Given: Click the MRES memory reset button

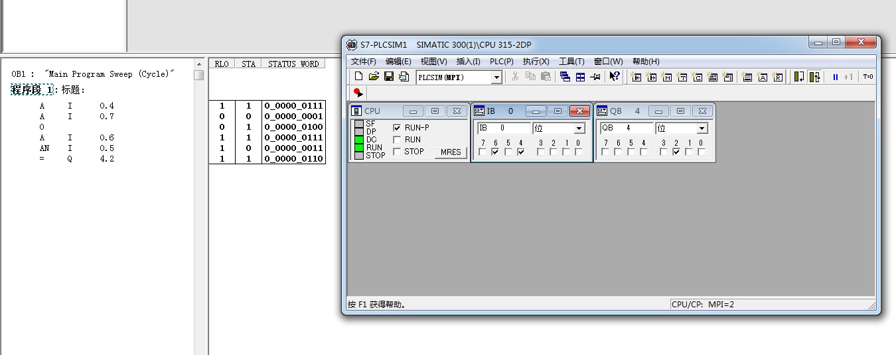Looking at the screenshot, I should pos(451,152).
